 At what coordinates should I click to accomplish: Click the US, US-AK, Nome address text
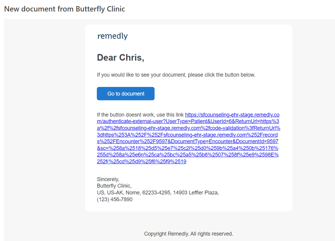pos(119,193)
